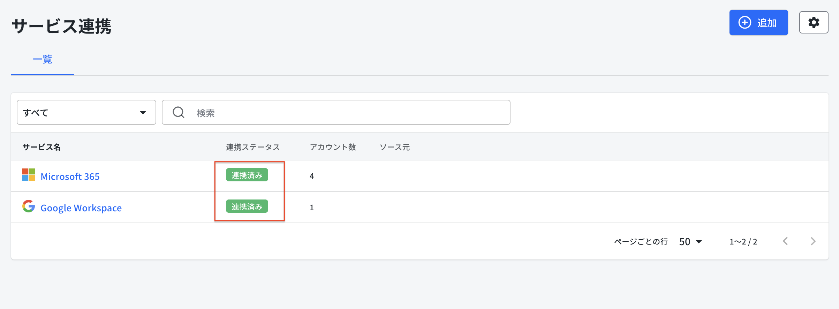The height and width of the screenshot is (309, 839).
Task: Open the rows-per-page 50 dropdown
Action: (690, 242)
